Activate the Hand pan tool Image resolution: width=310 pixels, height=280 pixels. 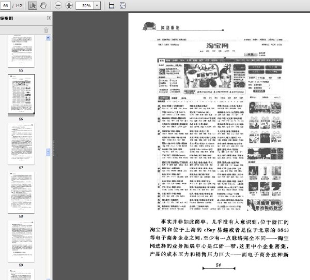(x=43, y=5)
